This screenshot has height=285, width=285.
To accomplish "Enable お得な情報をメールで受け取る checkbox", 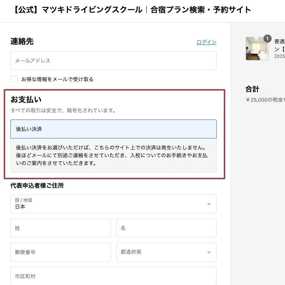I will coord(14,79).
